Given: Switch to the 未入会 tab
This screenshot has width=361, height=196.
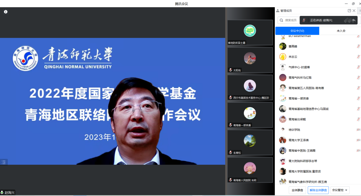Looking at the screenshot, I should click(341, 31).
